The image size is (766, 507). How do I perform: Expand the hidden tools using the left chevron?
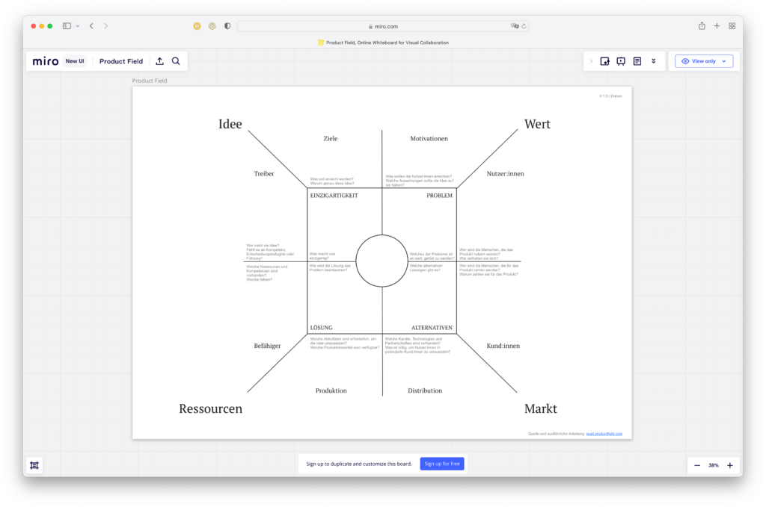click(592, 61)
